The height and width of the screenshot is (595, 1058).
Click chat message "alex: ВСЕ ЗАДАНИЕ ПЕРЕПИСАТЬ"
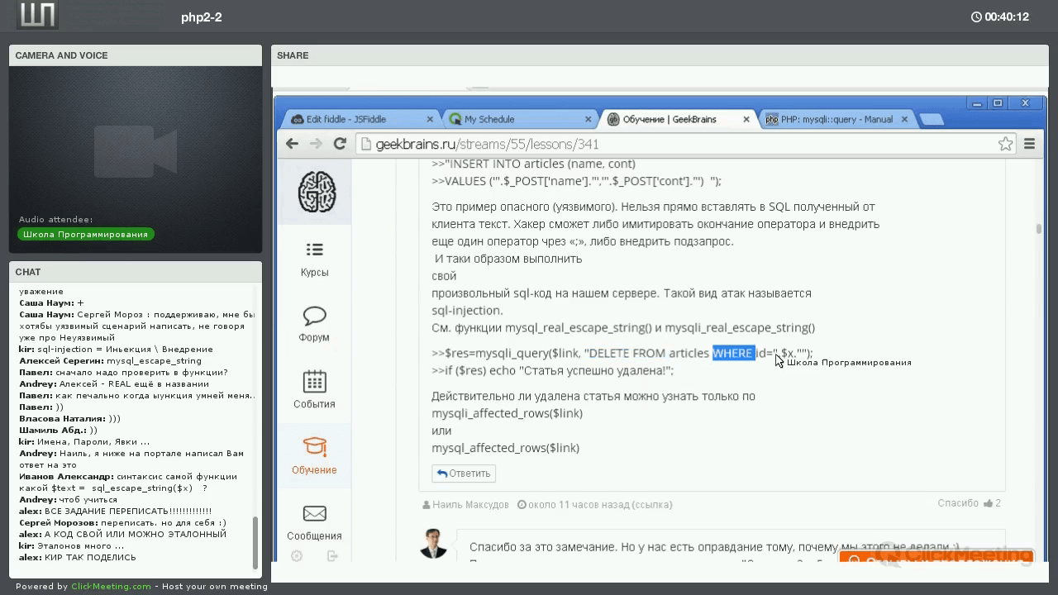point(115,512)
